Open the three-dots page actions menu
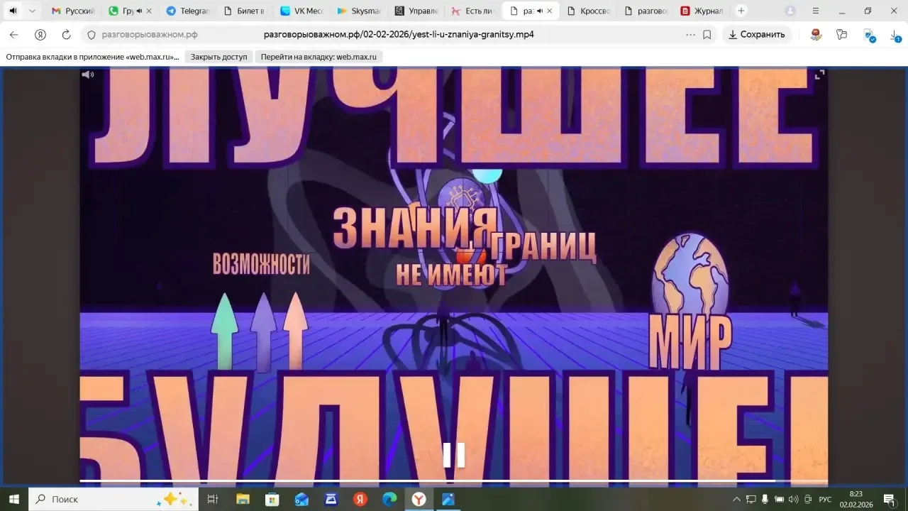908x511 pixels. coord(690,35)
